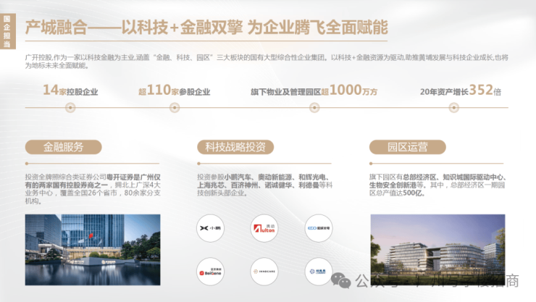Click the statistic 旗下物业及管理园区超1000万方
The width and height of the screenshot is (536, 302).
[314, 91]
